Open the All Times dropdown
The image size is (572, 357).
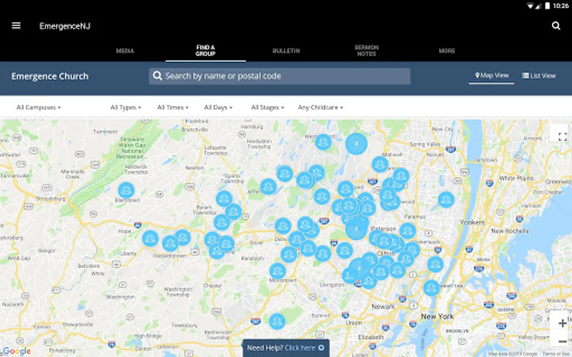(173, 107)
